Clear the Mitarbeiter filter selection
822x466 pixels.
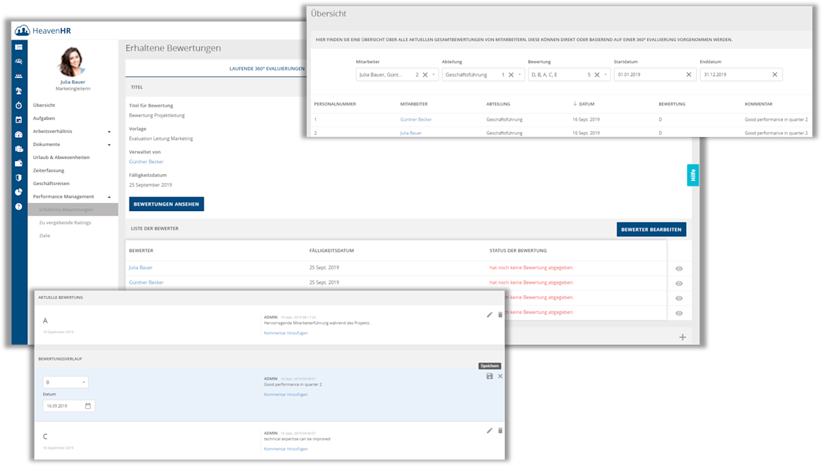[425, 75]
